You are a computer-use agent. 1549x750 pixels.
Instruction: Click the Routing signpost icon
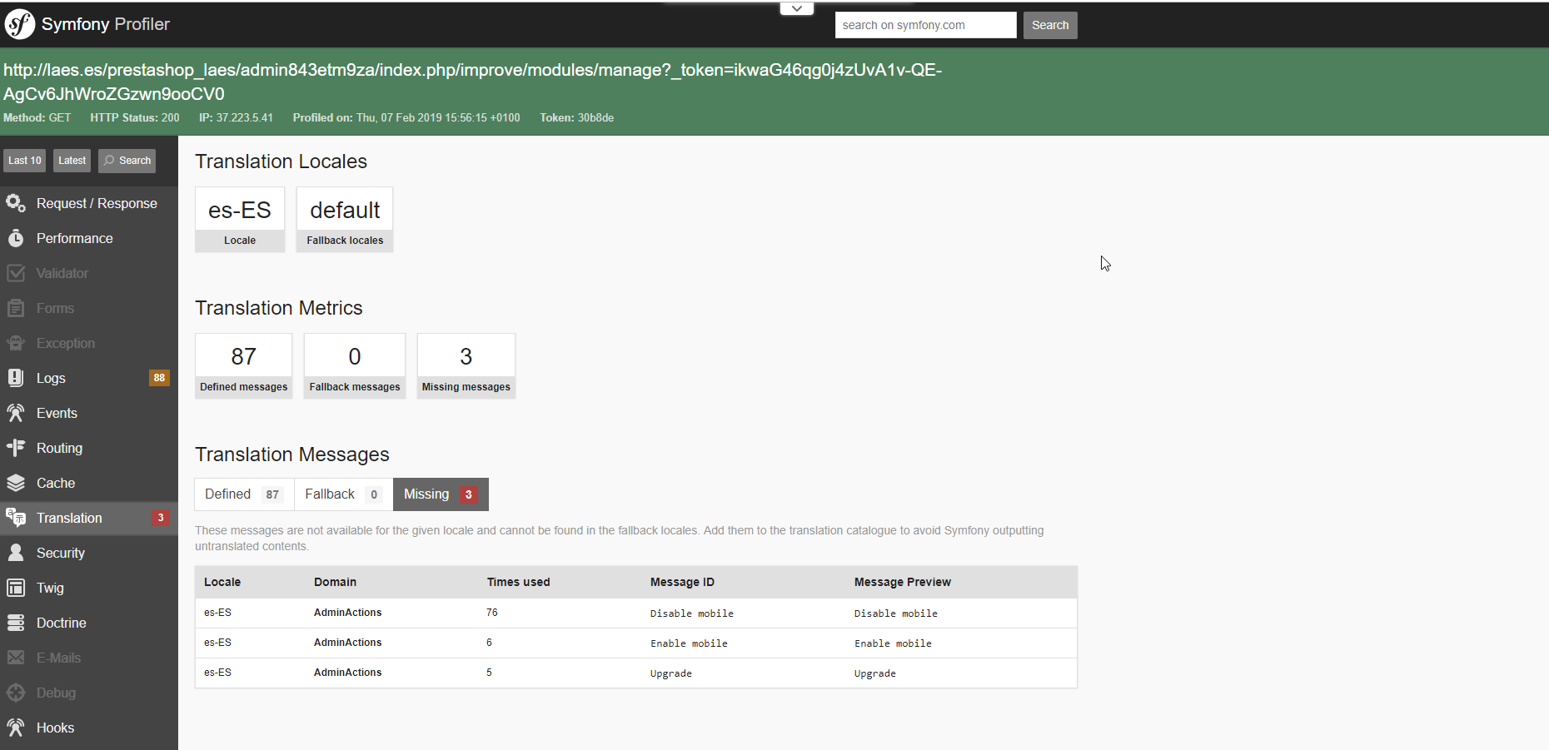click(16, 448)
